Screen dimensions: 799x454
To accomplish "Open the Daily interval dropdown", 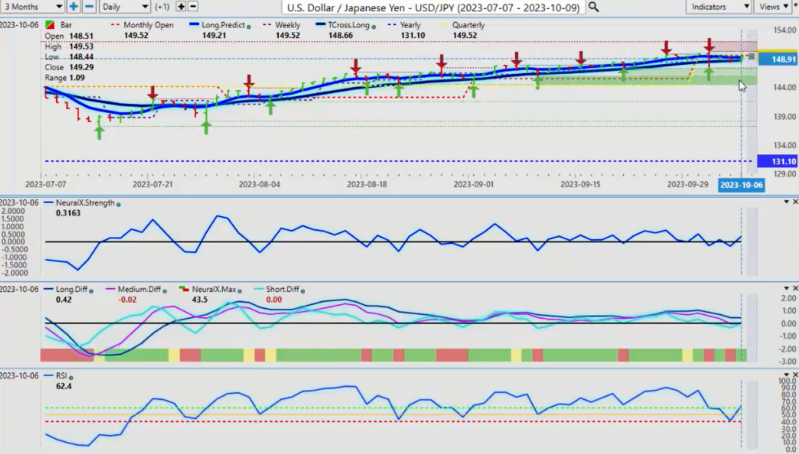I will (x=124, y=7).
